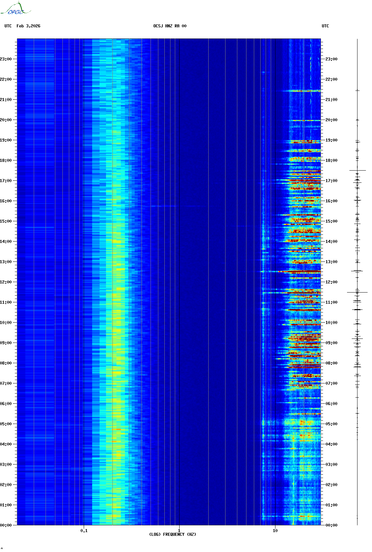Screen dimensions: 372x552
Task: Click the 0.1 frequency axis label
Action: tap(84, 531)
